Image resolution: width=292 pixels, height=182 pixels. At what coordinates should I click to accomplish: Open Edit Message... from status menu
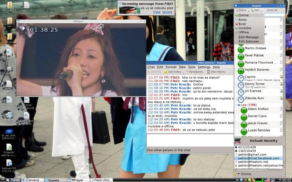coord(249,37)
